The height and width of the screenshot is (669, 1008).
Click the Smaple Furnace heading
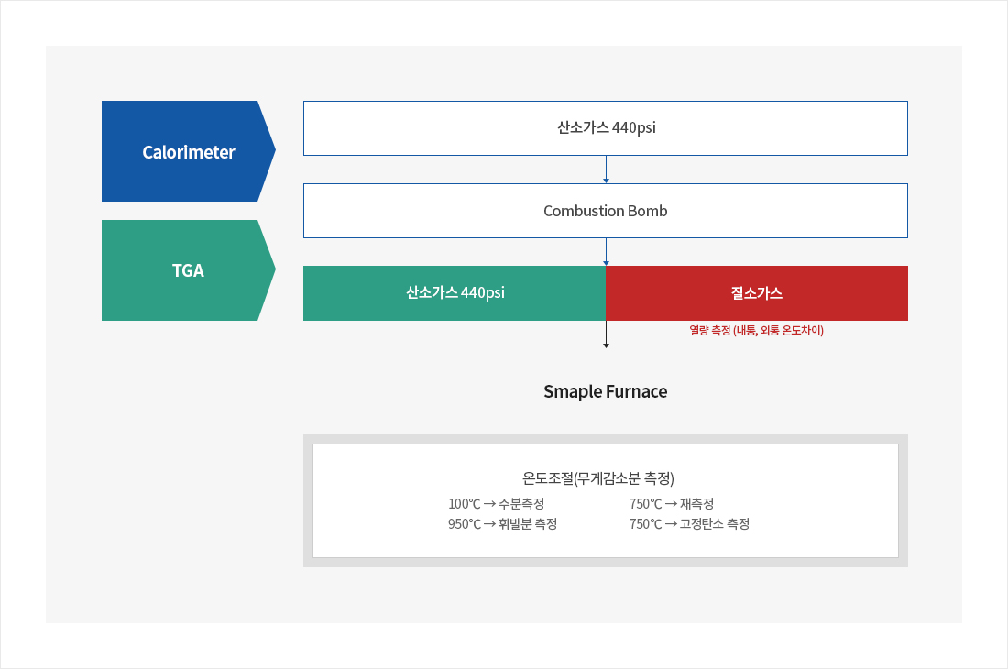606,391
